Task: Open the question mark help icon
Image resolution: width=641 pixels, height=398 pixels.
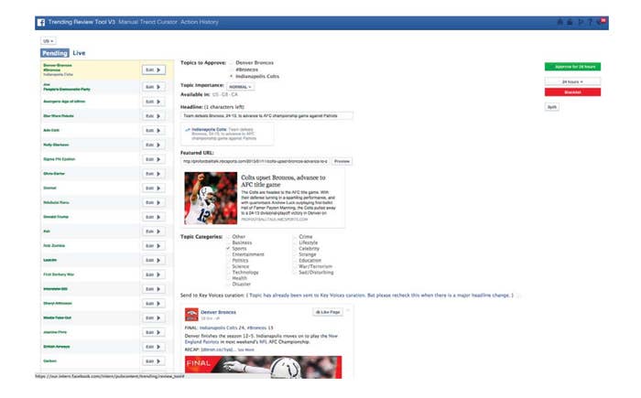Action: (x=590, y=22)
